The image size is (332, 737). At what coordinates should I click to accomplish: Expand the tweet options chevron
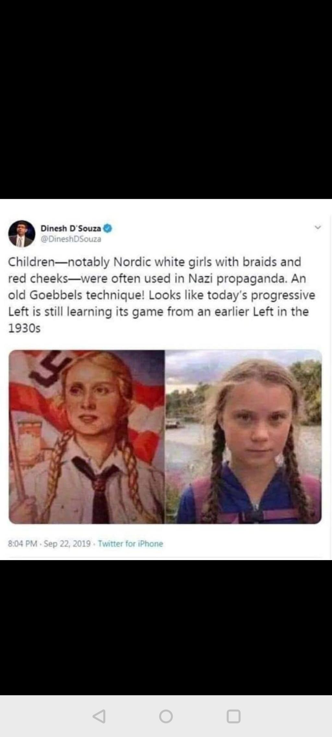click(x=318, y=227)
